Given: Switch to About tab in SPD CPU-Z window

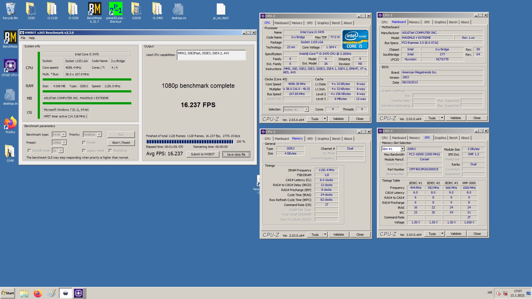Looking at the screenshot, I should tap(465, 138).
